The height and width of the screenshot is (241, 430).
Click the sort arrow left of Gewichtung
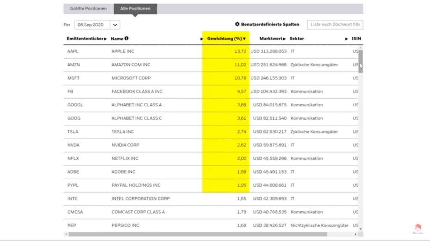202,39
